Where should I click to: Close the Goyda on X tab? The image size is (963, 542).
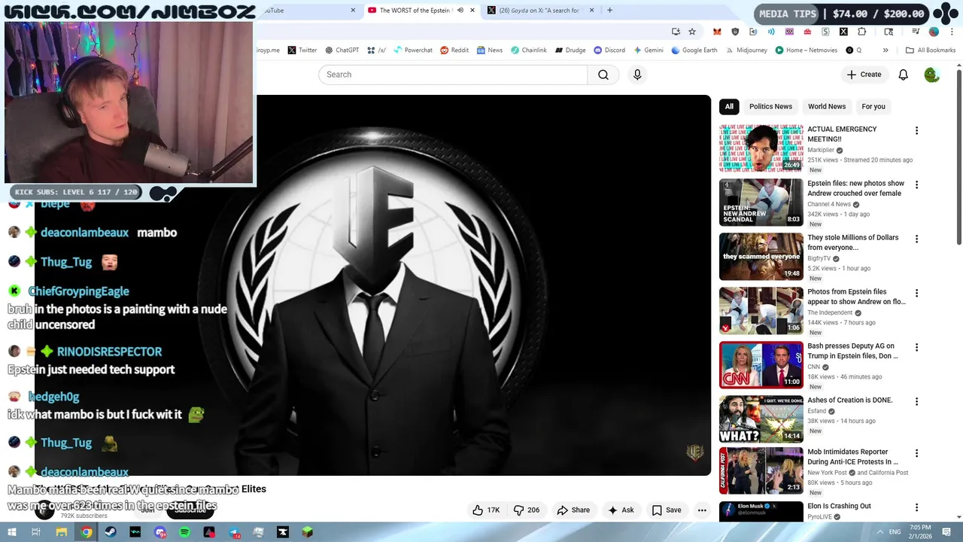[591, 11]
